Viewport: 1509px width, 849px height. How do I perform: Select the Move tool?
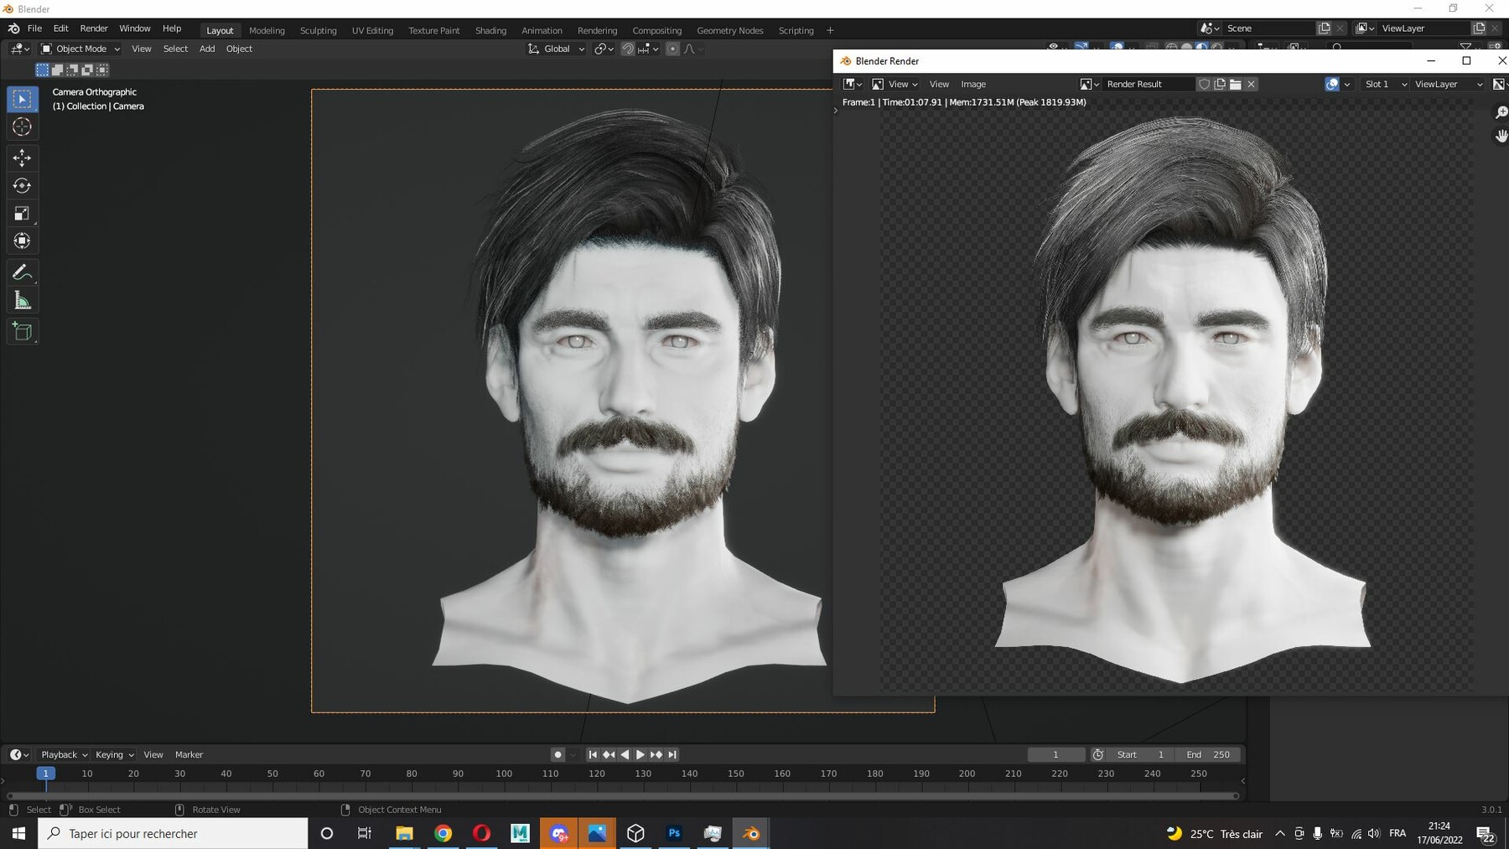(x=23, y=158)
